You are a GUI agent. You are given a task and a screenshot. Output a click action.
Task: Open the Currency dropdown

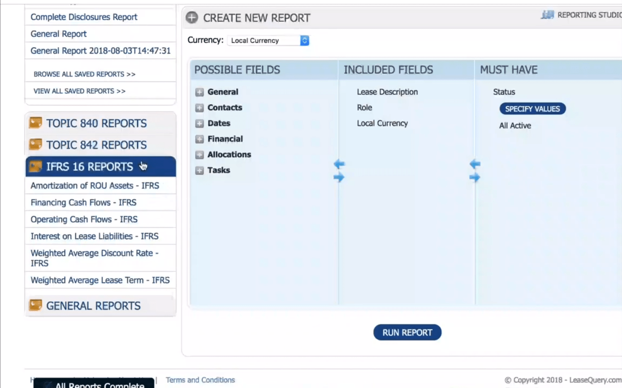(x=268, y=41)
